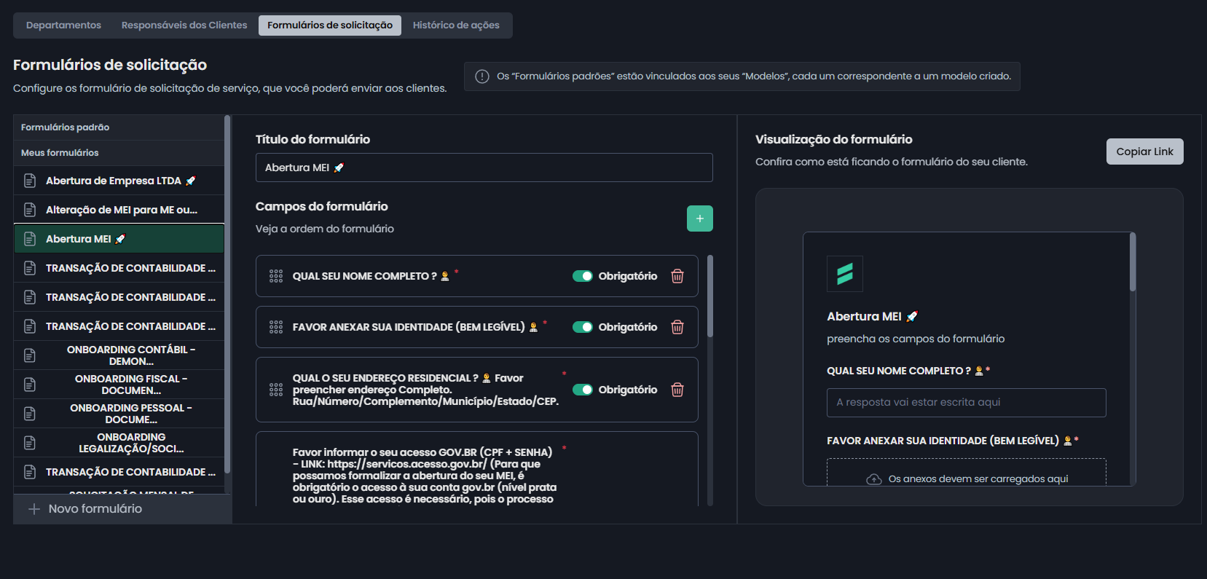Toggle Obrigatório for residential address field
This screenshot has height=579, width=1207.
point(582,390)
